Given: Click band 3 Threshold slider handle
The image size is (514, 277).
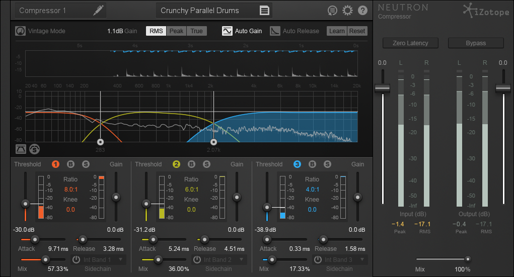Looking at the screenshot, I should (x=267, y=207).
